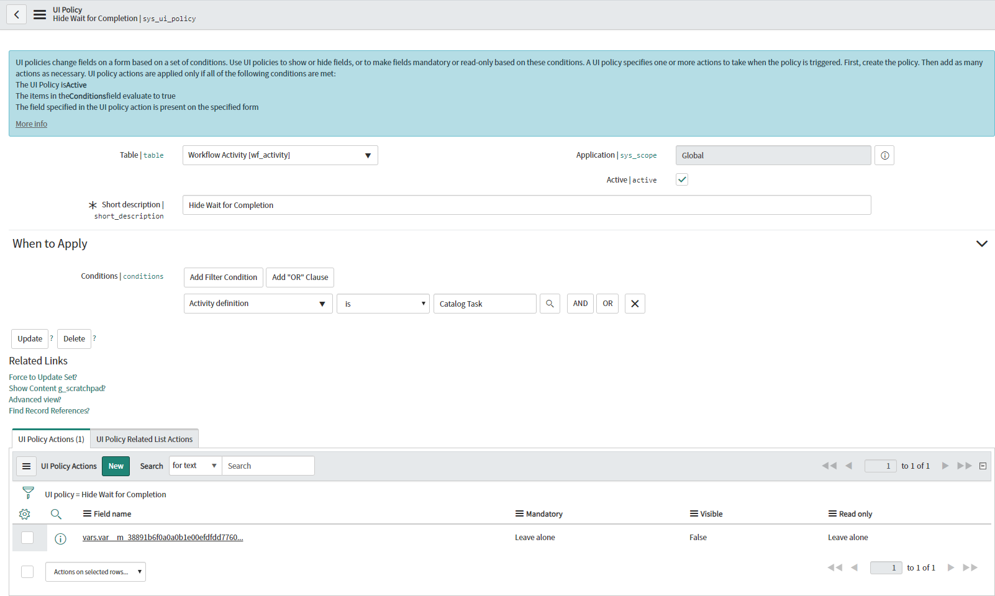Open the Mandatory column menu icon
Viewport: 995px width, 596px height.
(519, 513)
